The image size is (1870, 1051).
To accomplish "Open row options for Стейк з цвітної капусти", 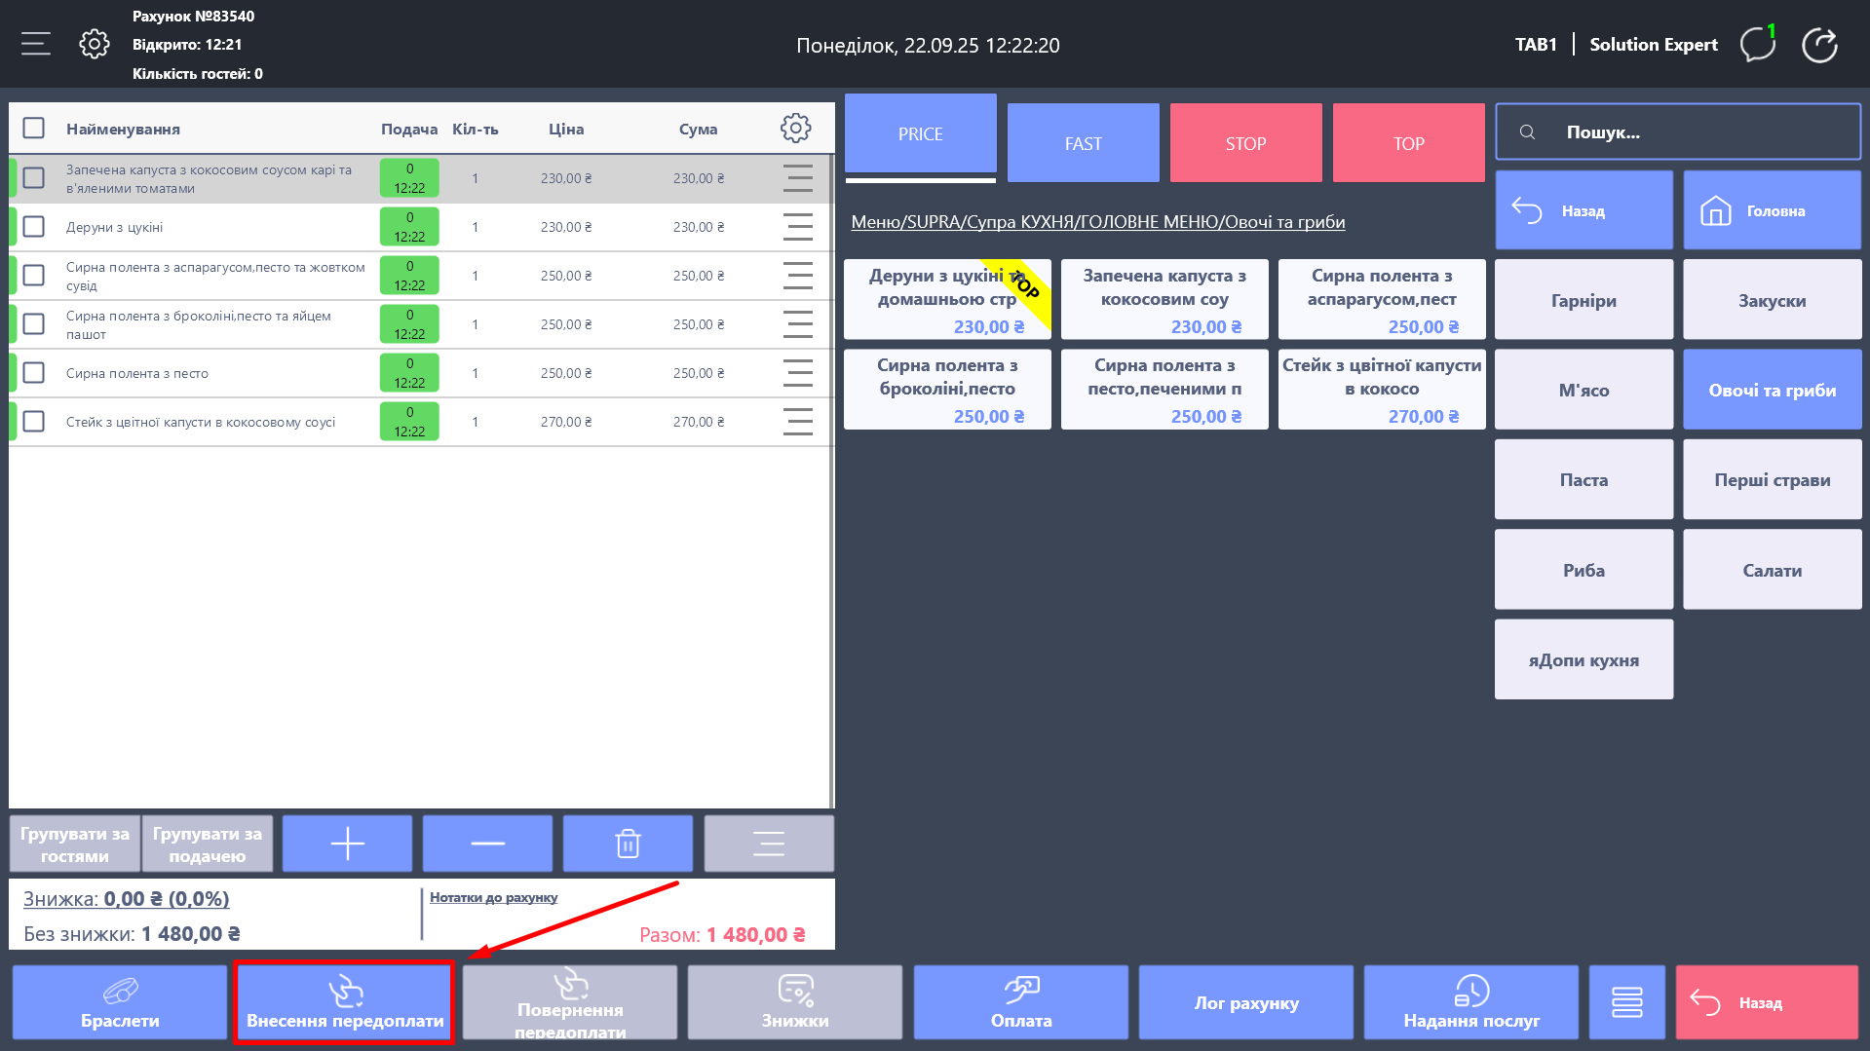I will 797,422.
